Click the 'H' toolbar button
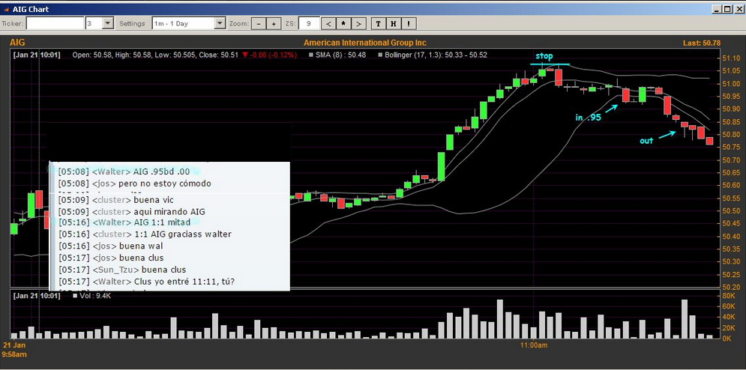Image resolution: width=746 pixels, height=370 pixels. (x=393, y=23)
